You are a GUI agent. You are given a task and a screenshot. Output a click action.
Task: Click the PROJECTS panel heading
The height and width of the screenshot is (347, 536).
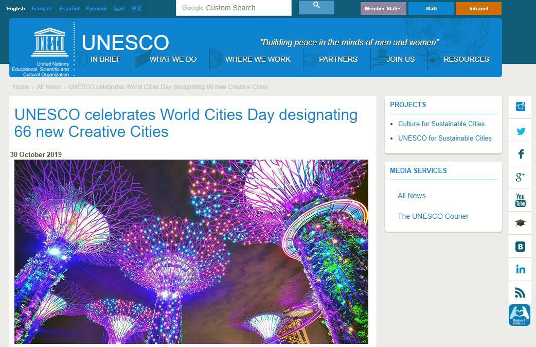408,105
